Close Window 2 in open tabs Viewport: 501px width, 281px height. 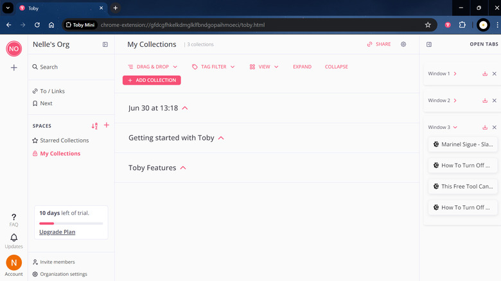(x=495, y=101)
